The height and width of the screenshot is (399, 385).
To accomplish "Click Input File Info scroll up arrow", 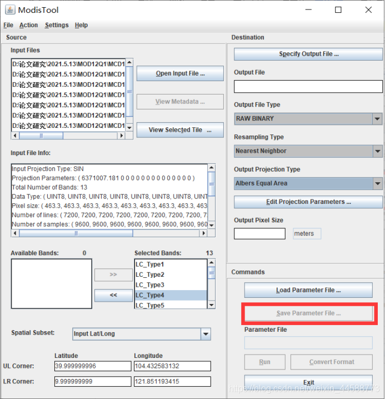I will click(x=212, y=168).
